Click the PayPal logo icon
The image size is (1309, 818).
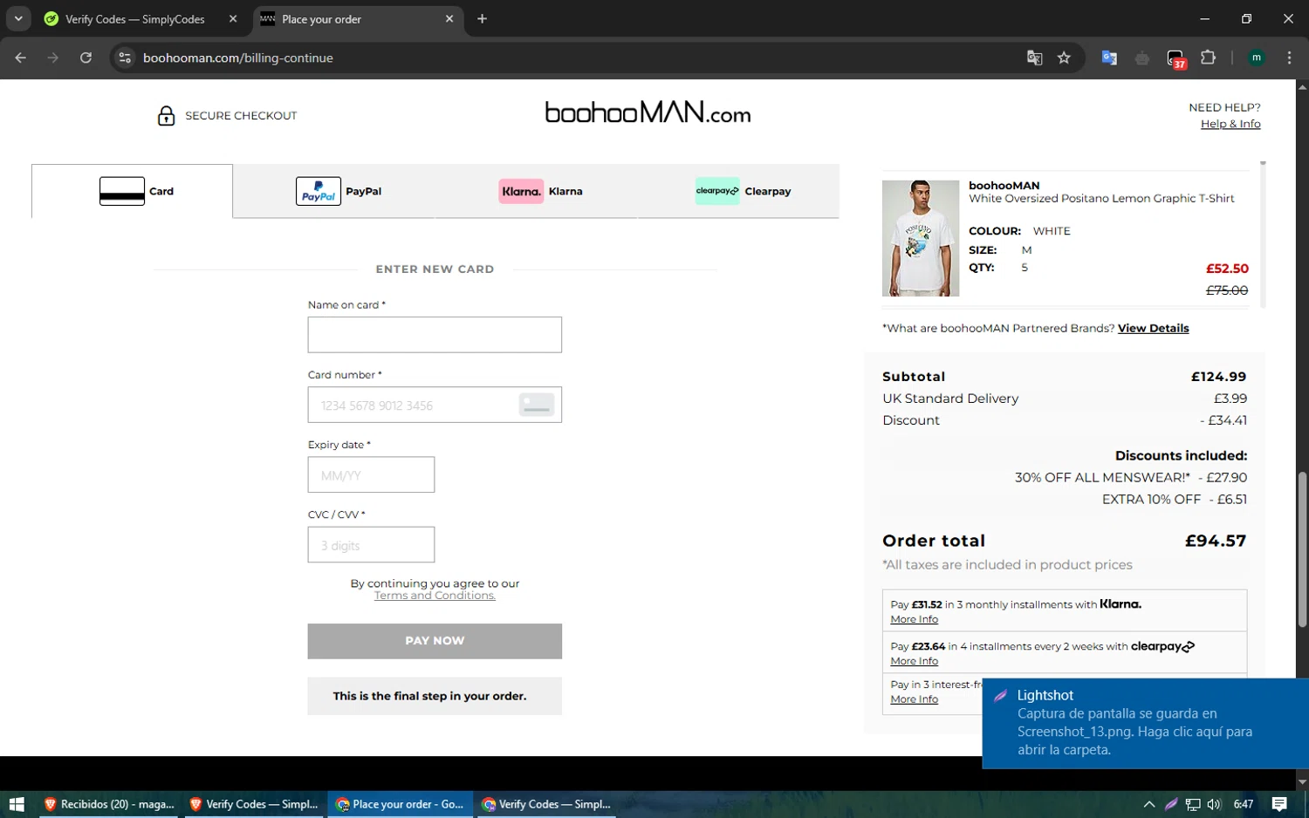click(319, 191)
